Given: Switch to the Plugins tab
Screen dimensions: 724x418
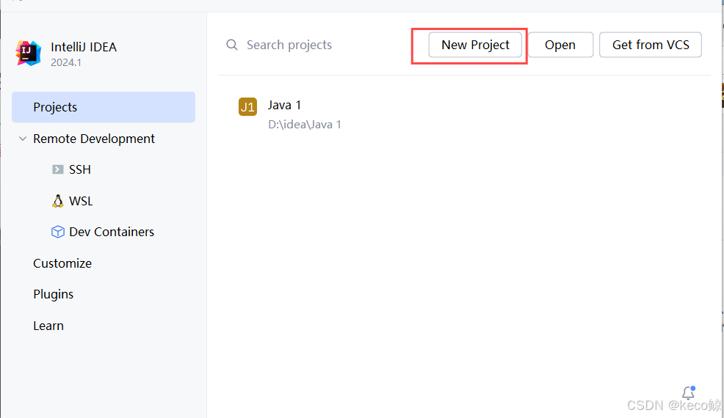Looking at the screenshot, I should point(53,294).
